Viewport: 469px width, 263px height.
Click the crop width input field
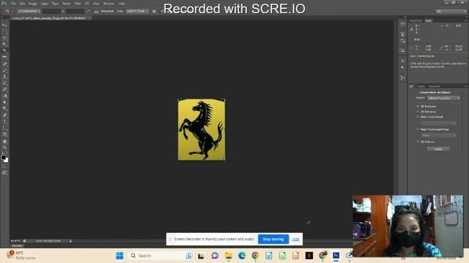pos(51,12)
